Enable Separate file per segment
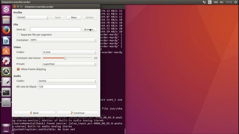Screen dimensions: 239x134 [18, 35]
